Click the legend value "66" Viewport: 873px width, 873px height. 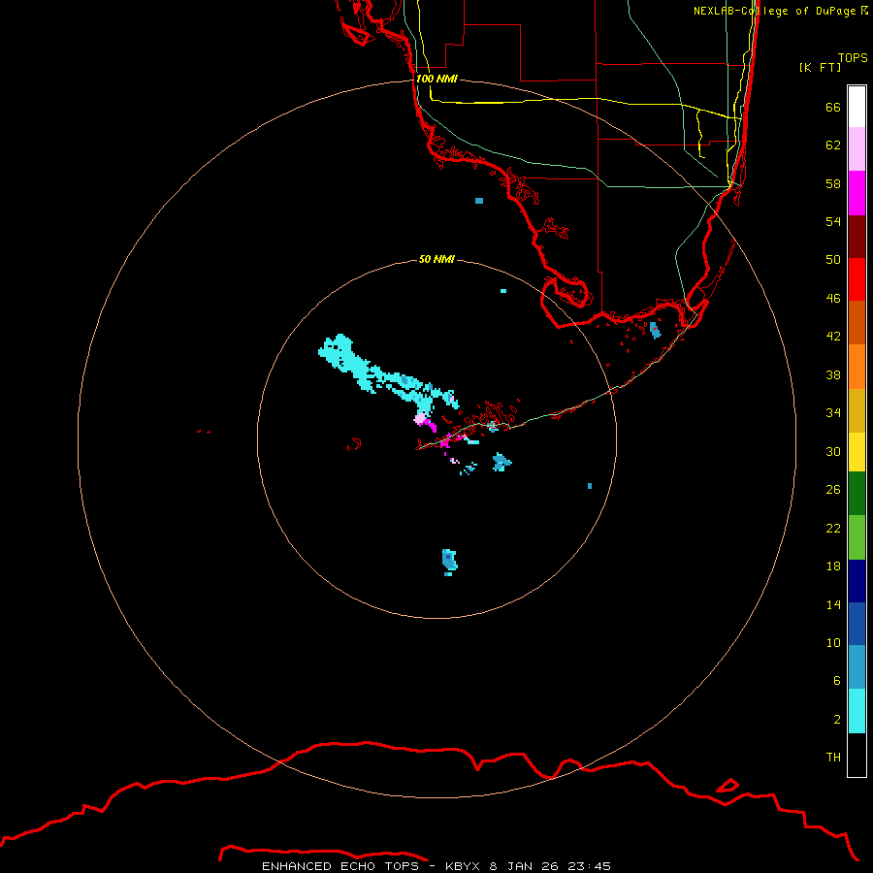(x=833, y=107)
